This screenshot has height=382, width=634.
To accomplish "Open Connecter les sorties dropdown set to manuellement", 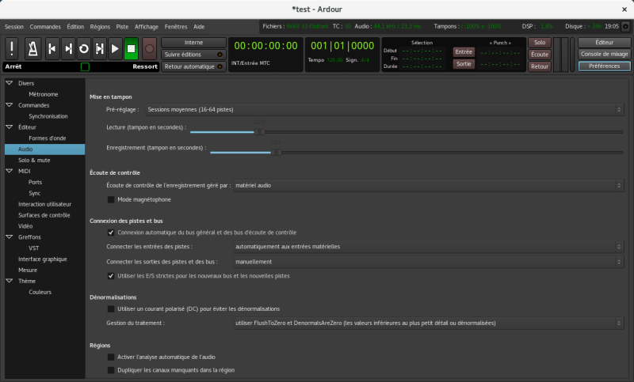I will (x=428, y=262).
